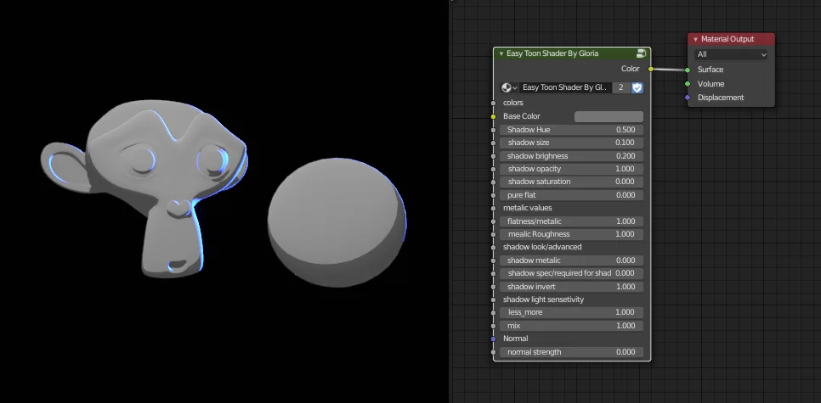Click the pure flat value field

[572, 195]
